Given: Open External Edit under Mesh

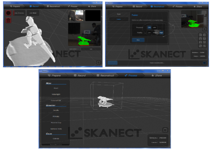Looking at the screenshot, I should 56,101.
